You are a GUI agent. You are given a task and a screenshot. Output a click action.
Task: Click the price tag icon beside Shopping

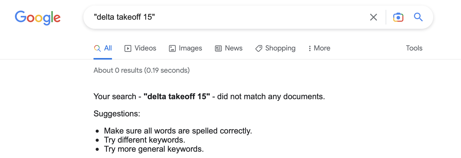[x=259, y=48]
